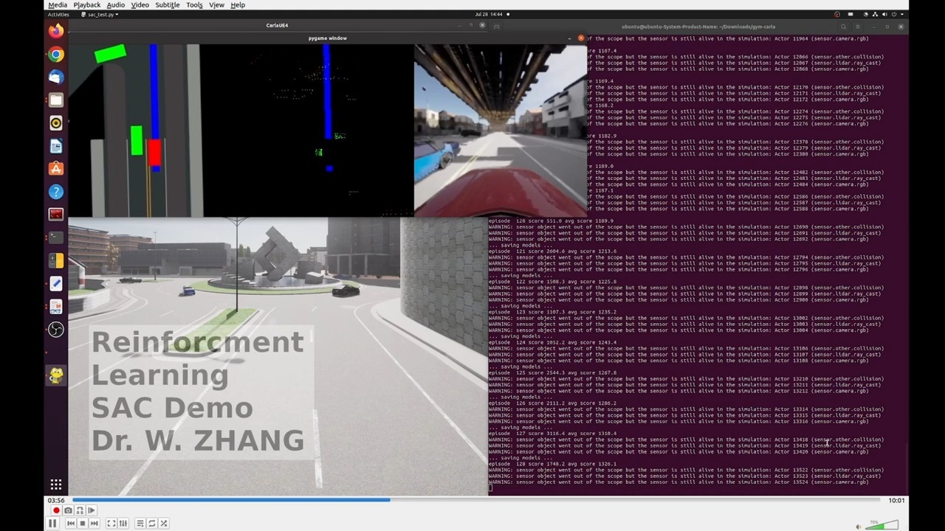Viewport: 945px width, 531px height.
Task: Open the Media menu
Action: [x=58, y=5]
